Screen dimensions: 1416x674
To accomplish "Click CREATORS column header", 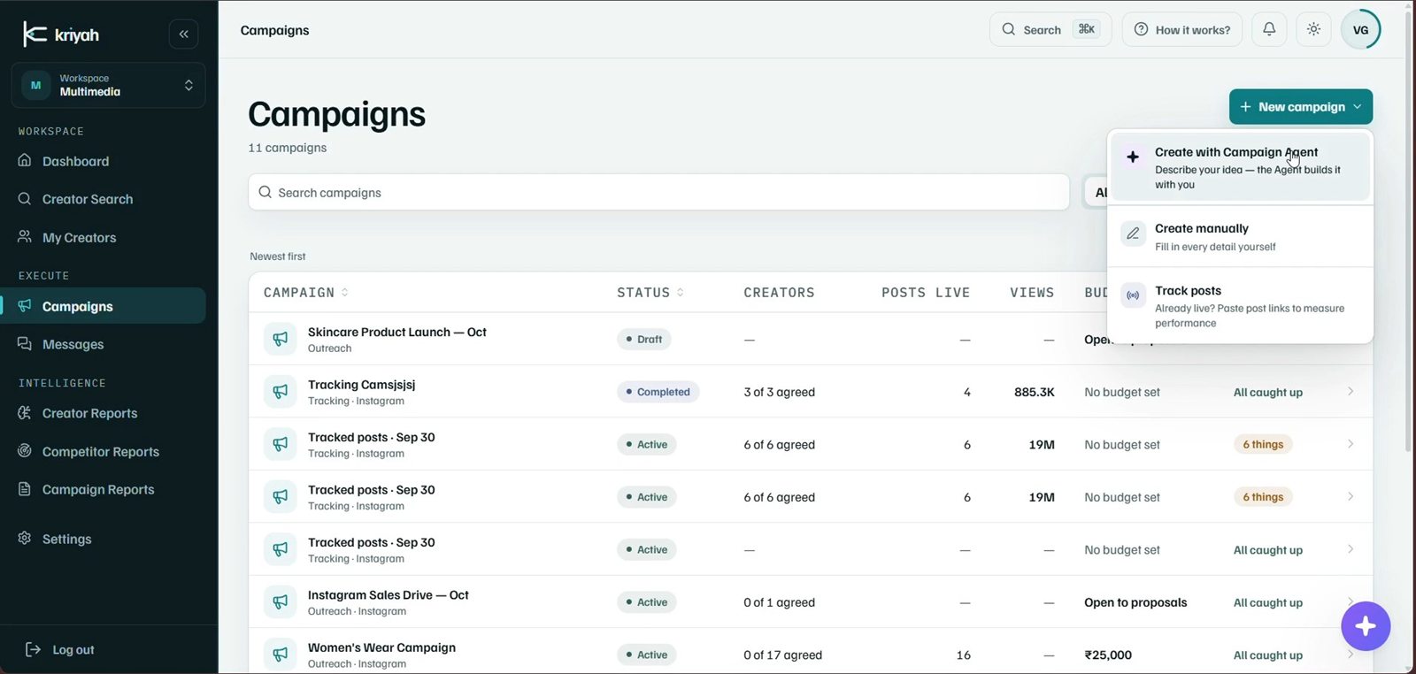I will 779,292.
